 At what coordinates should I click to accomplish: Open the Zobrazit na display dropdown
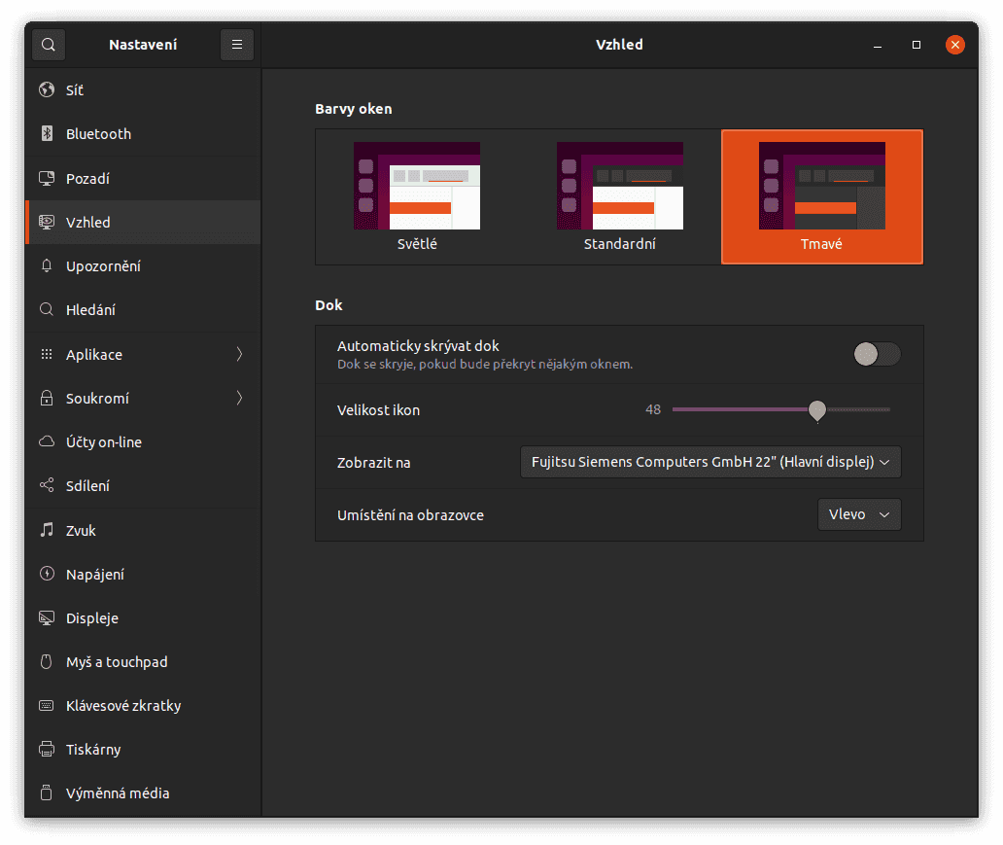click(709, 461)
